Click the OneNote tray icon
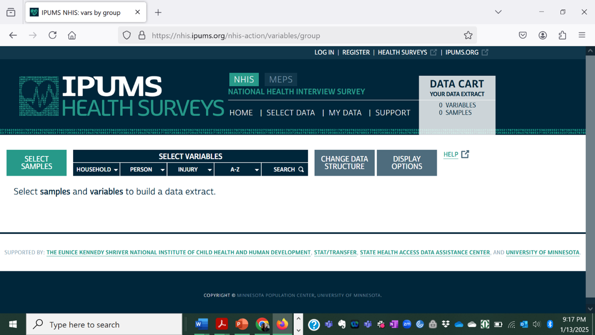This screenshot has width=595, height=335. pos(394,324)
